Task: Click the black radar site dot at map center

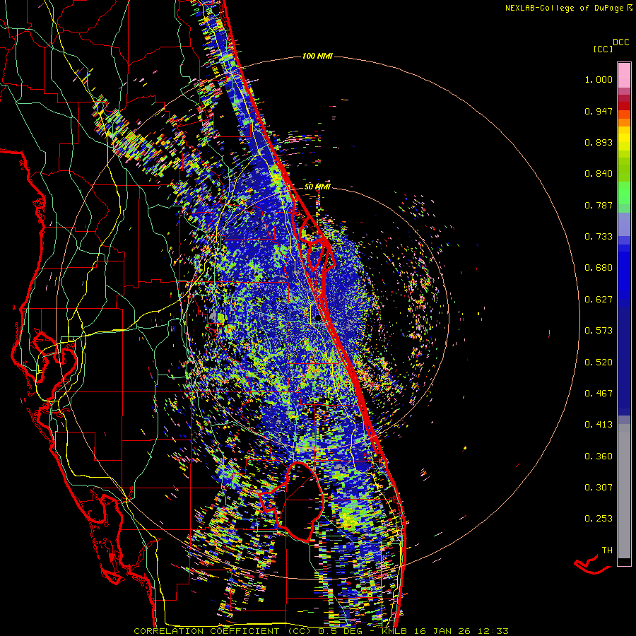Action: (317, 318)
